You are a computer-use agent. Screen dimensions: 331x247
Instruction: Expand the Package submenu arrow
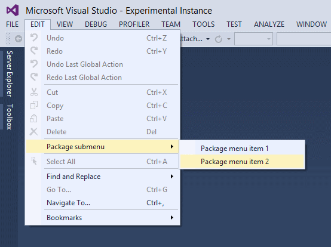[172, 147]
